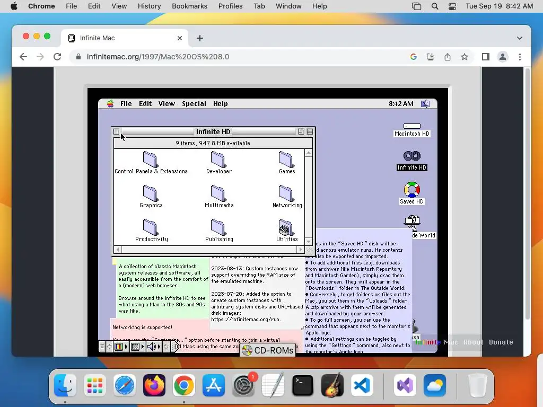Click the Infinite Mac logo link
This screenshot has width=543, height=407.
[x=436, y=342]
